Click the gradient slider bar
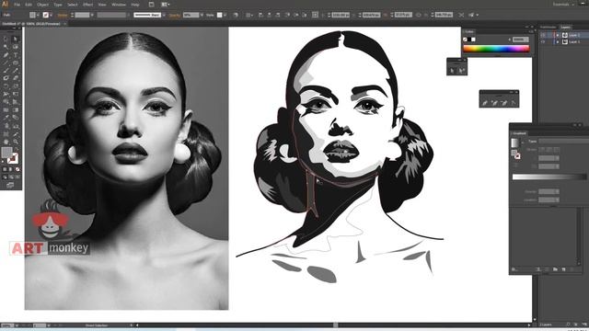The width and height of the screenshot is (589, 331). (x=549, y=177)
